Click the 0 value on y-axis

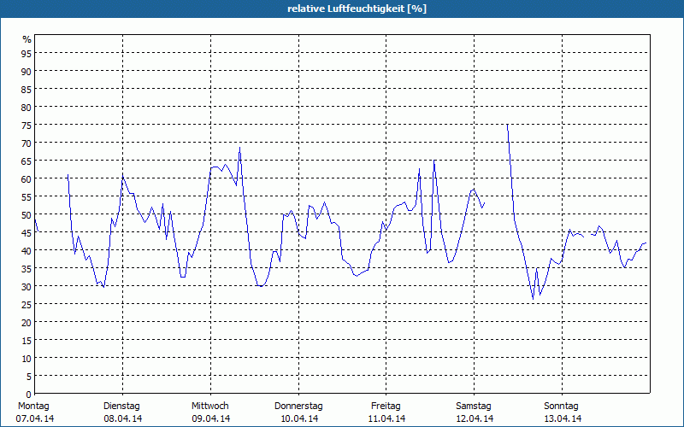[x=29, y=395]
